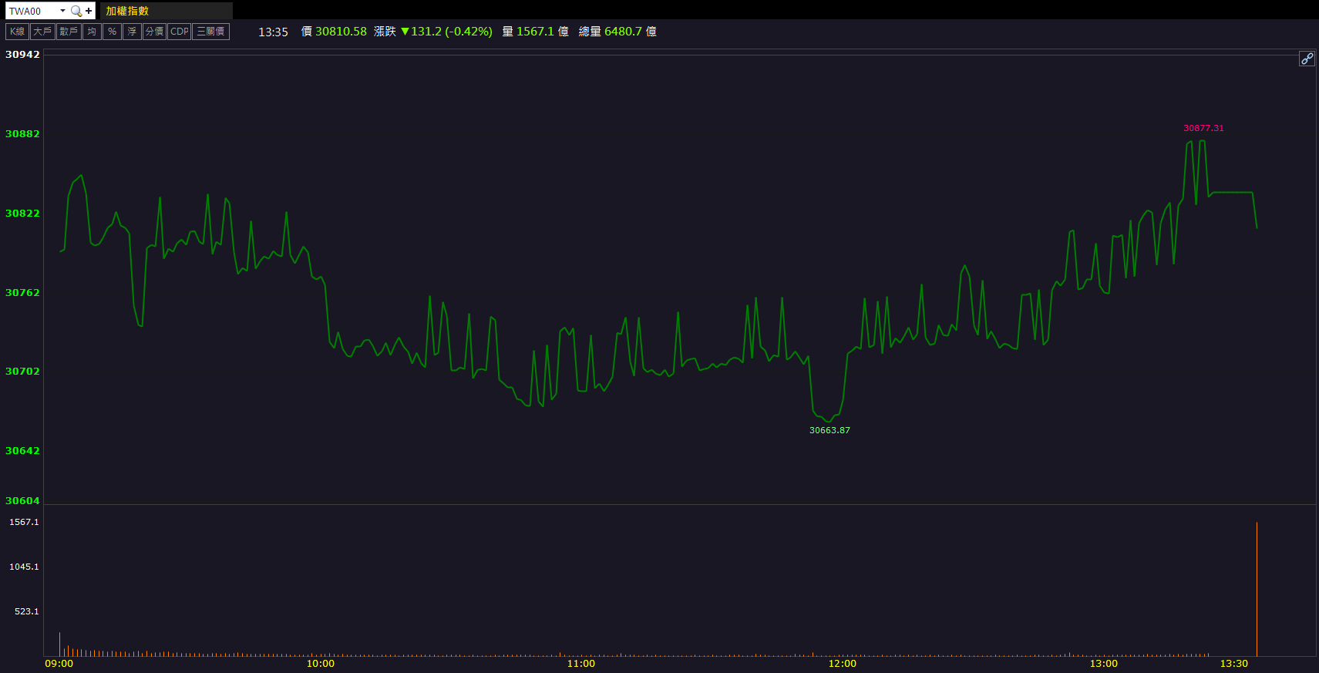Open the 分價 price distribution view
Viewport: 1319px width, 673px height.
click(154, 32)
